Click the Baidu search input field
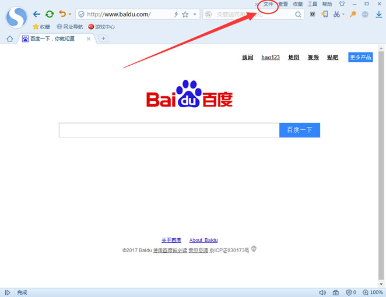386x297 pixels. click(169, 130)
